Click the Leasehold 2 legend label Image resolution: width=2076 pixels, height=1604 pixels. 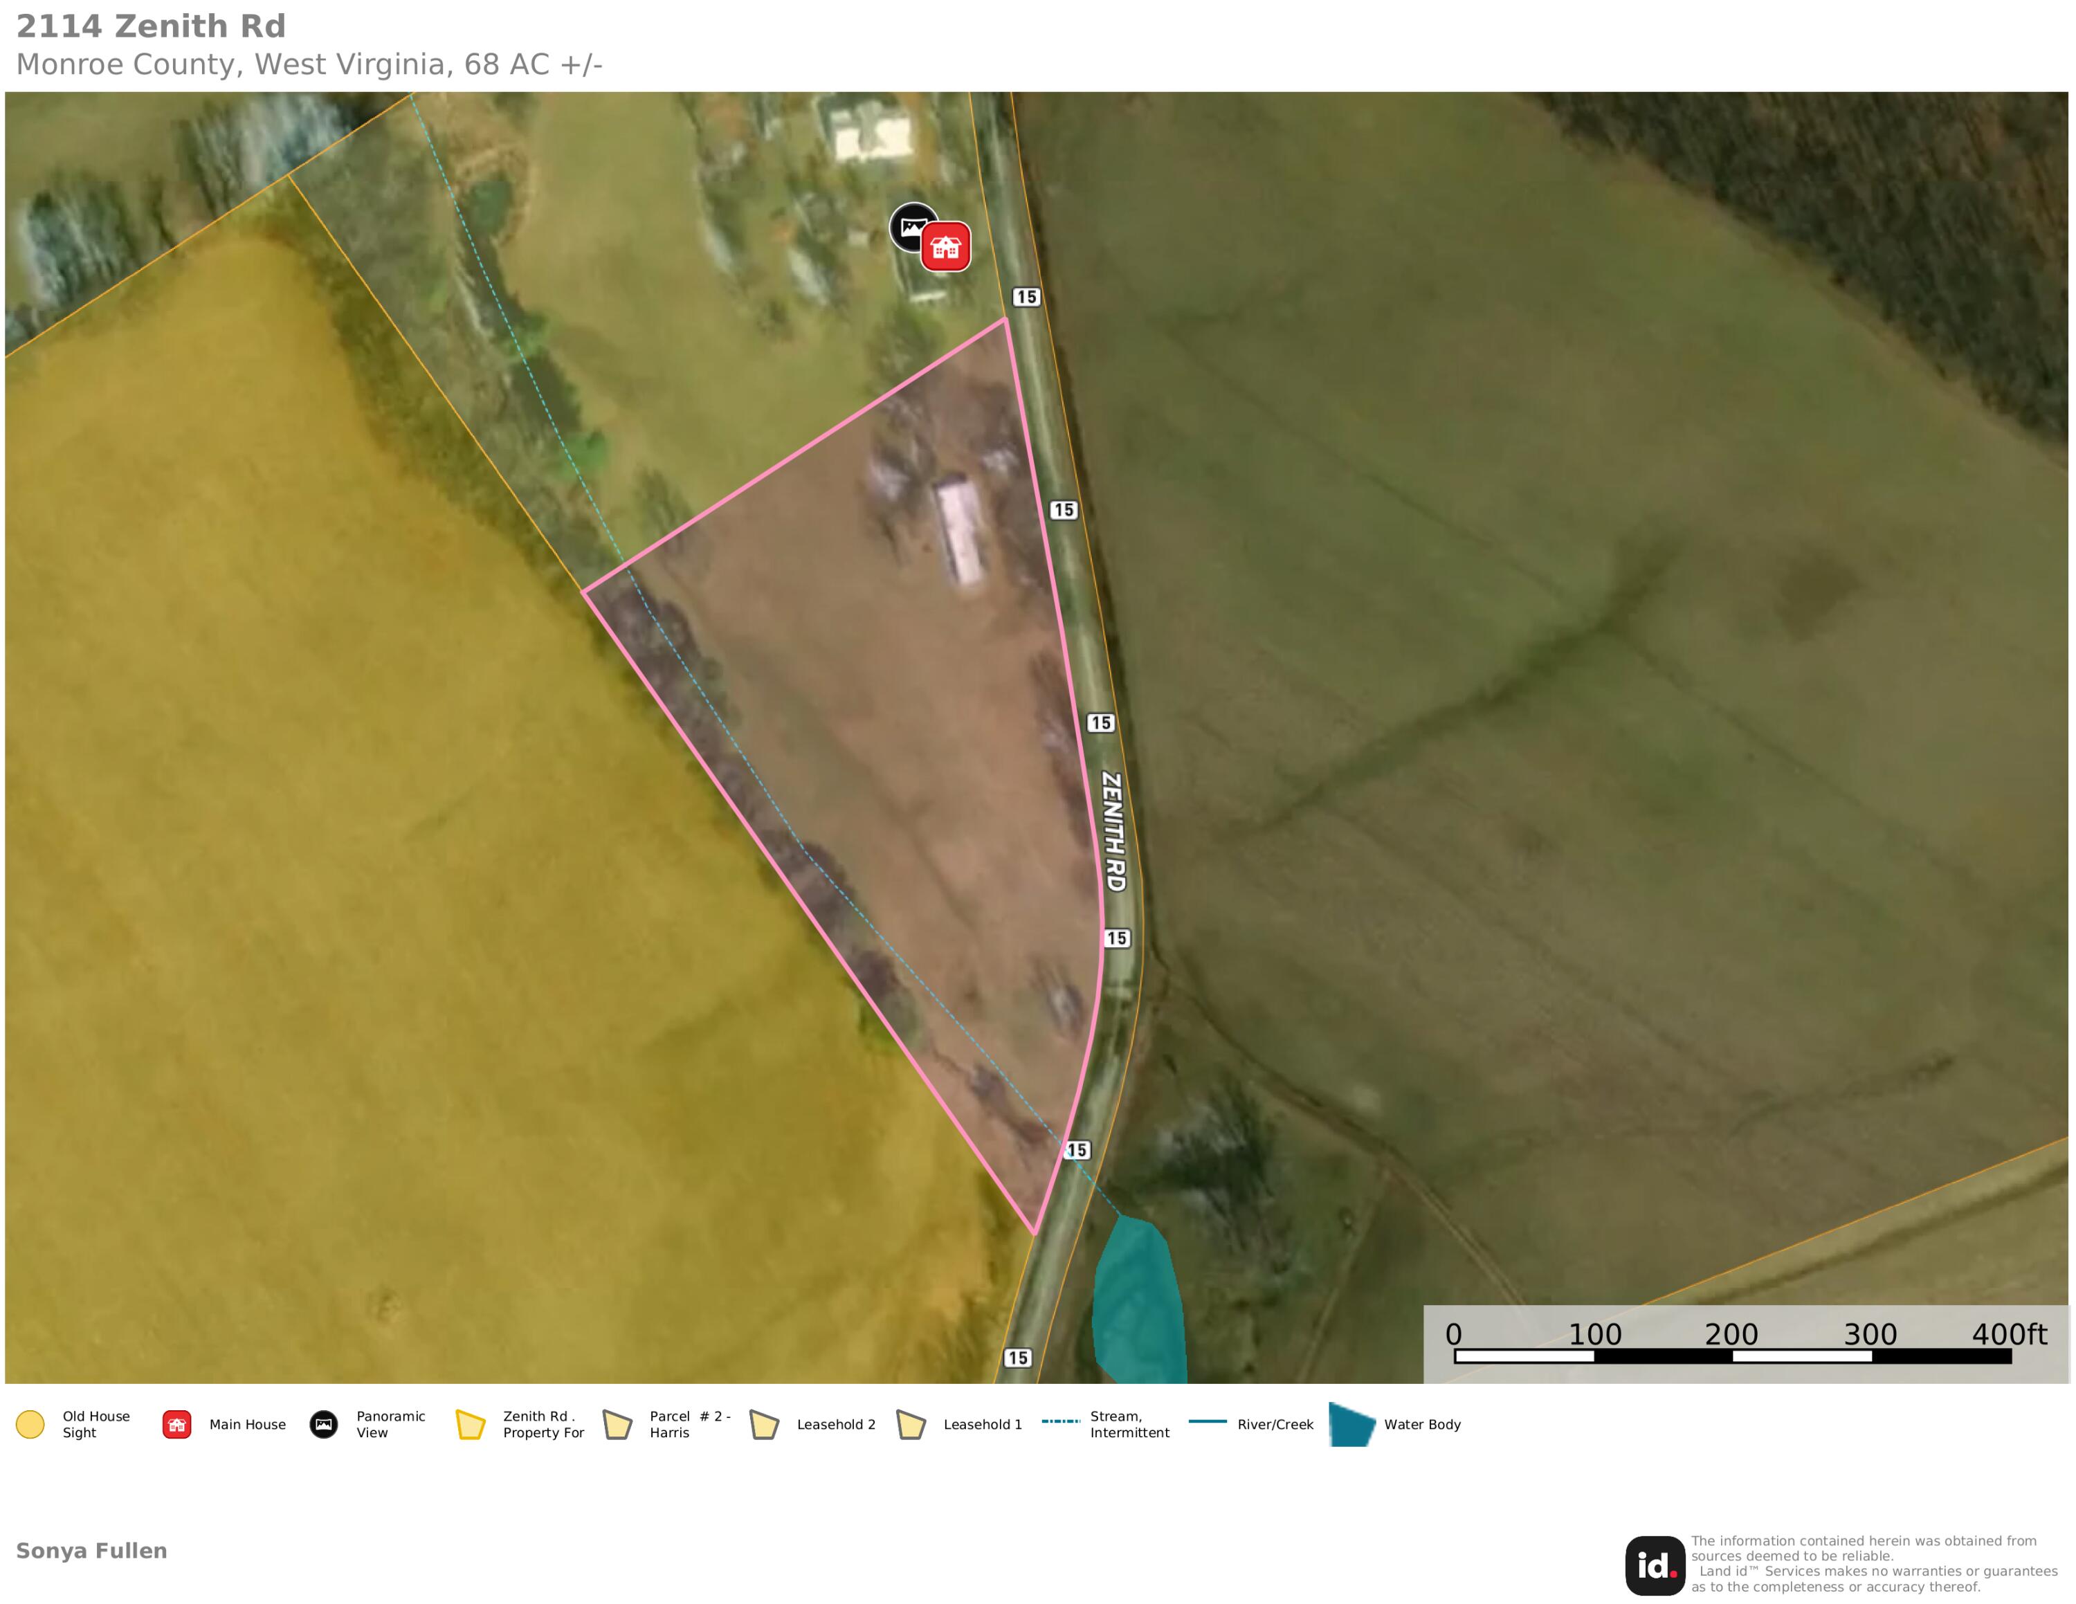tap(835, 1424)
